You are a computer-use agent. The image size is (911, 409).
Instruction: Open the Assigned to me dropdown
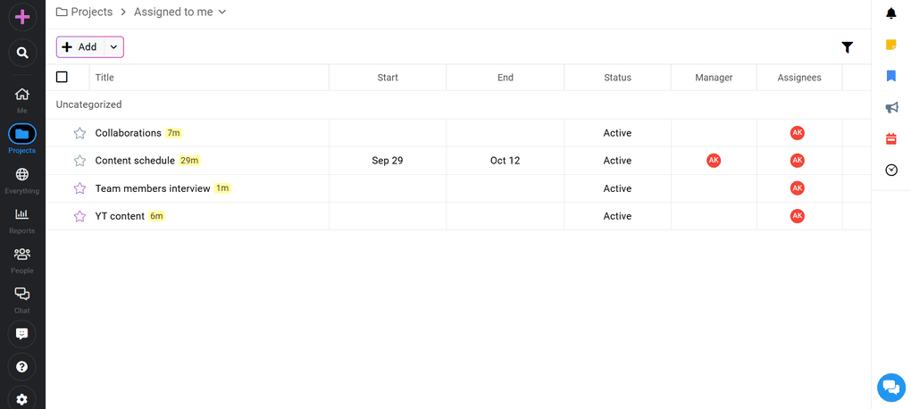click(180, 12)
